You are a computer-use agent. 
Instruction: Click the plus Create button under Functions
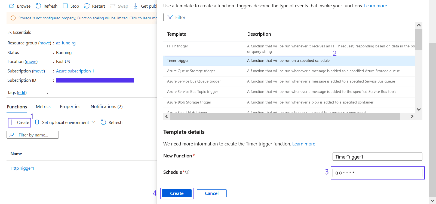click(x=19, y=123)
